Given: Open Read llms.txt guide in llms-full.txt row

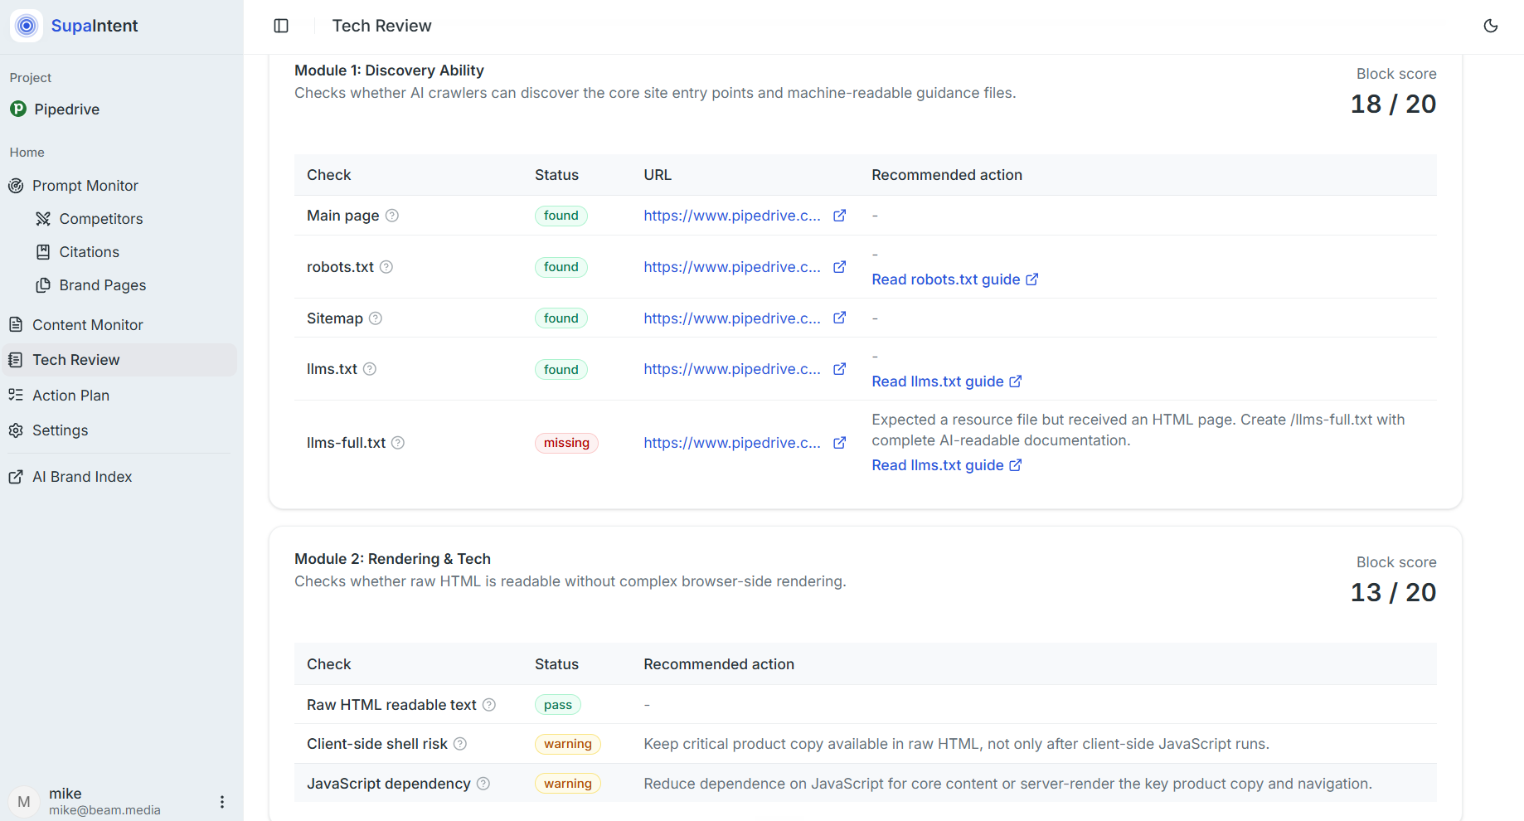Looking at the screenshot, I should click(946, 465).
